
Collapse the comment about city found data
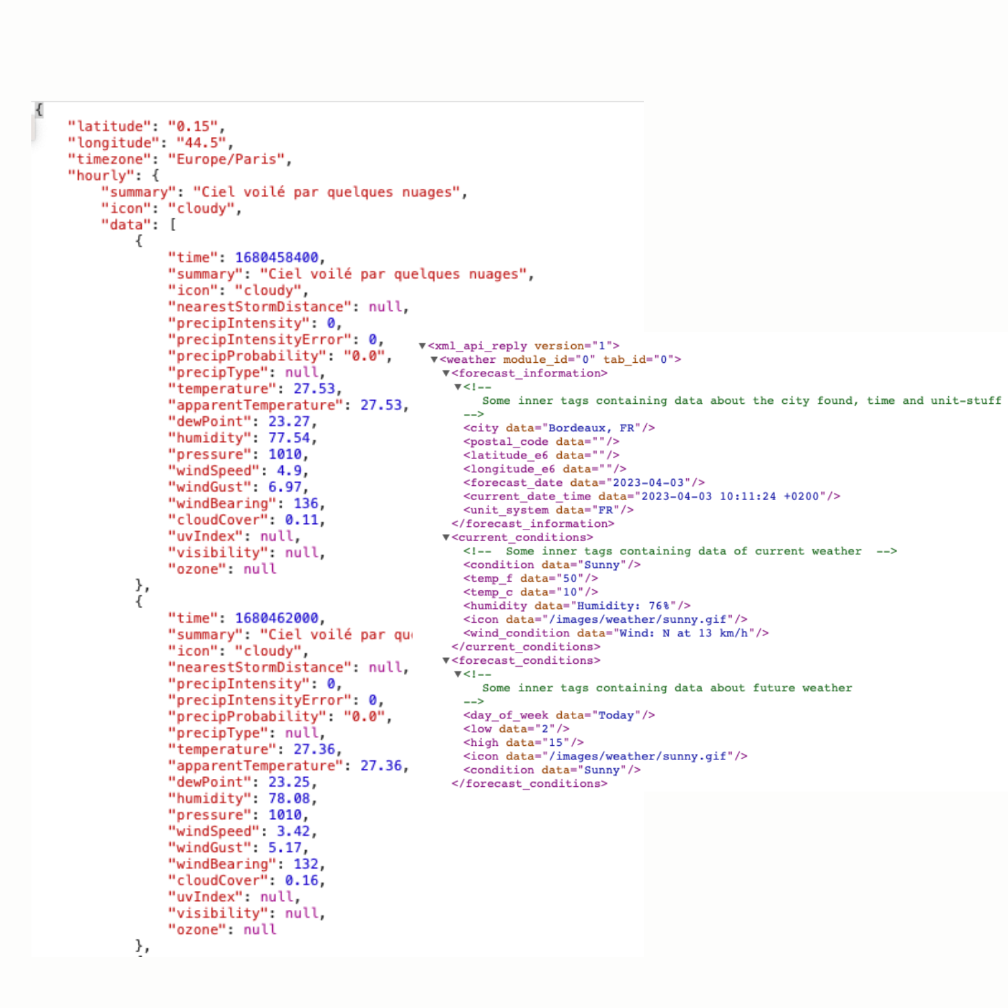[458, 387]
